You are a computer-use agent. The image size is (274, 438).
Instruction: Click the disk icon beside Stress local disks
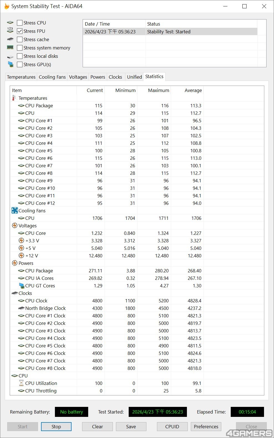coord(10,57)
